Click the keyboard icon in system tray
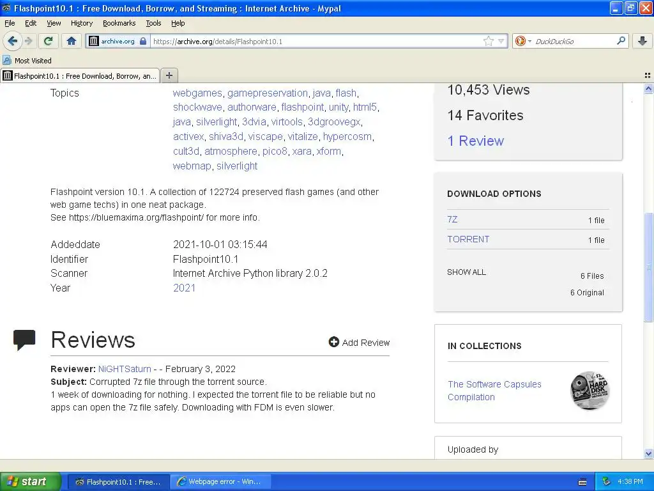654x491 pixels. point(582,482)
